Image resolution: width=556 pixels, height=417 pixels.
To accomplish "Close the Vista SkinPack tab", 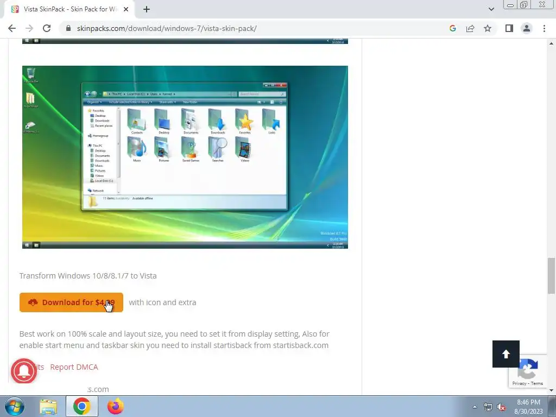I will pyautogui.click(x=126, y=9).
